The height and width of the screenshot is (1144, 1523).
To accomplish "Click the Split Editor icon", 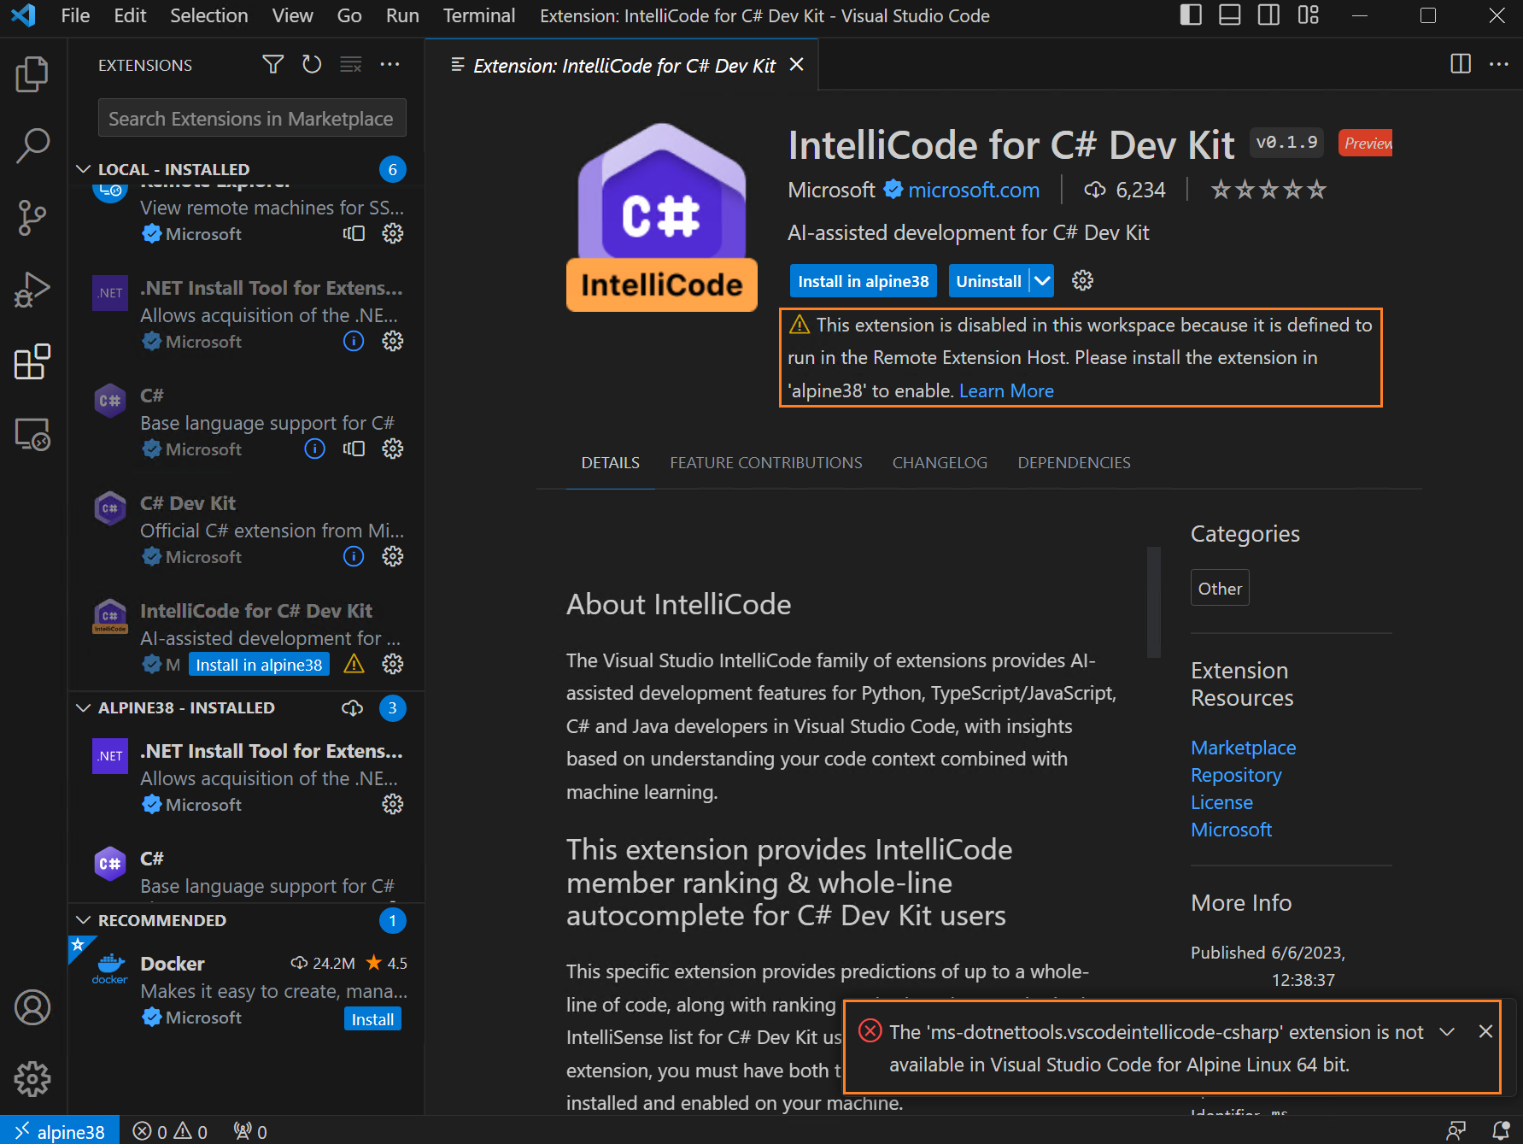I will point(1459,64).
